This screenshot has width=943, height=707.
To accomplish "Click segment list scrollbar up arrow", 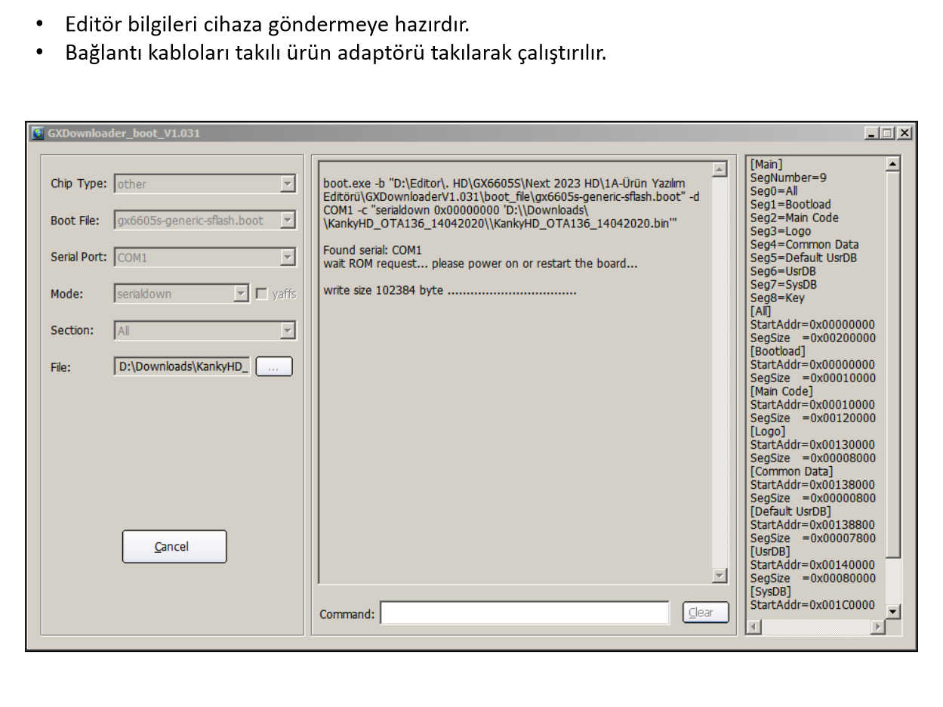I will point(893,164).
